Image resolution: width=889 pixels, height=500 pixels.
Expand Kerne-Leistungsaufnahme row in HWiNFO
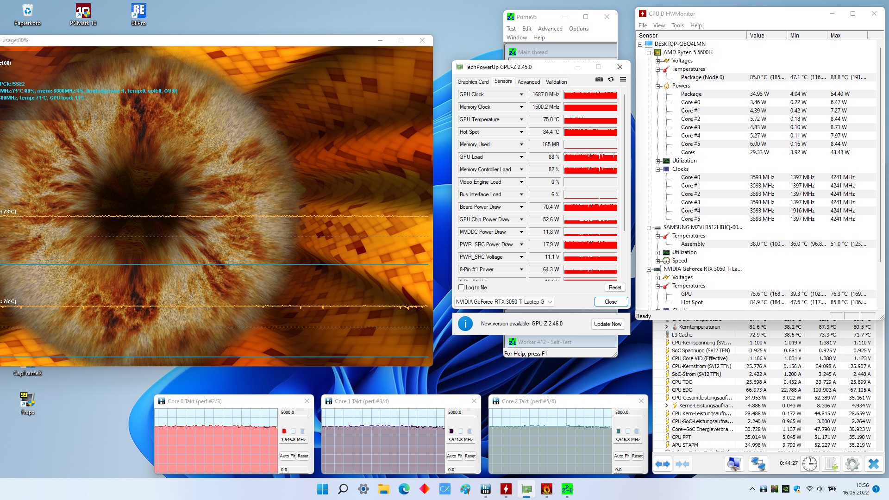667,406
